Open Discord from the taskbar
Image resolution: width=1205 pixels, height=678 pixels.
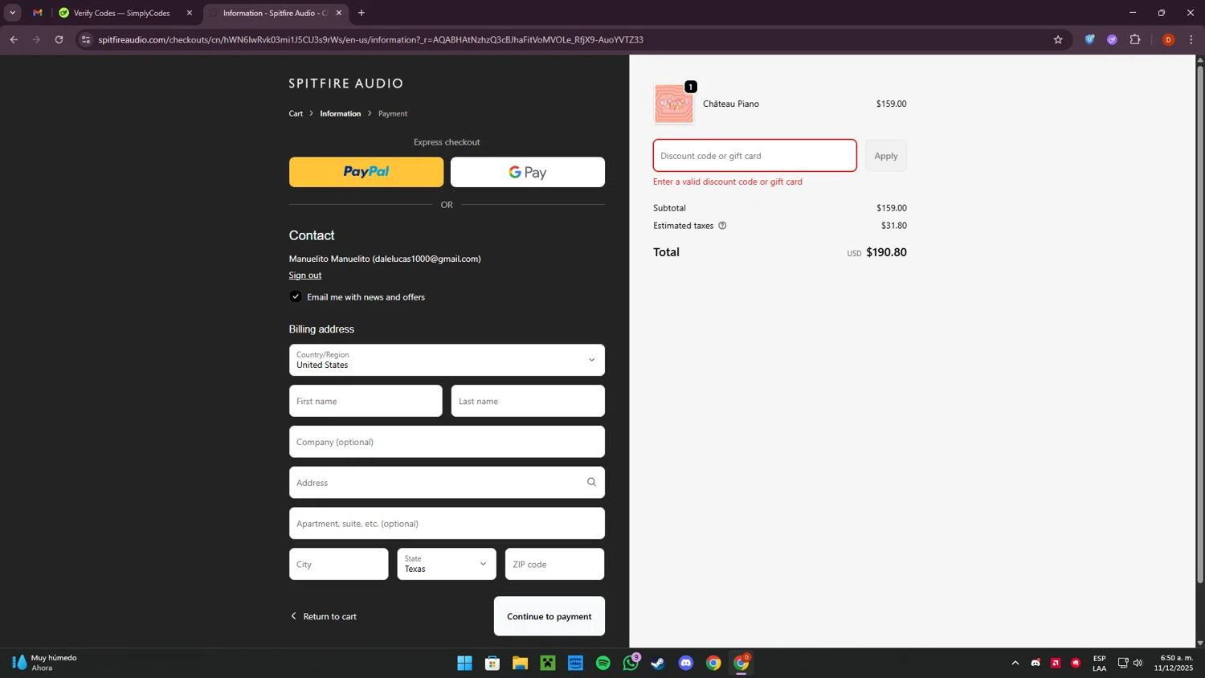pos(686,663)
